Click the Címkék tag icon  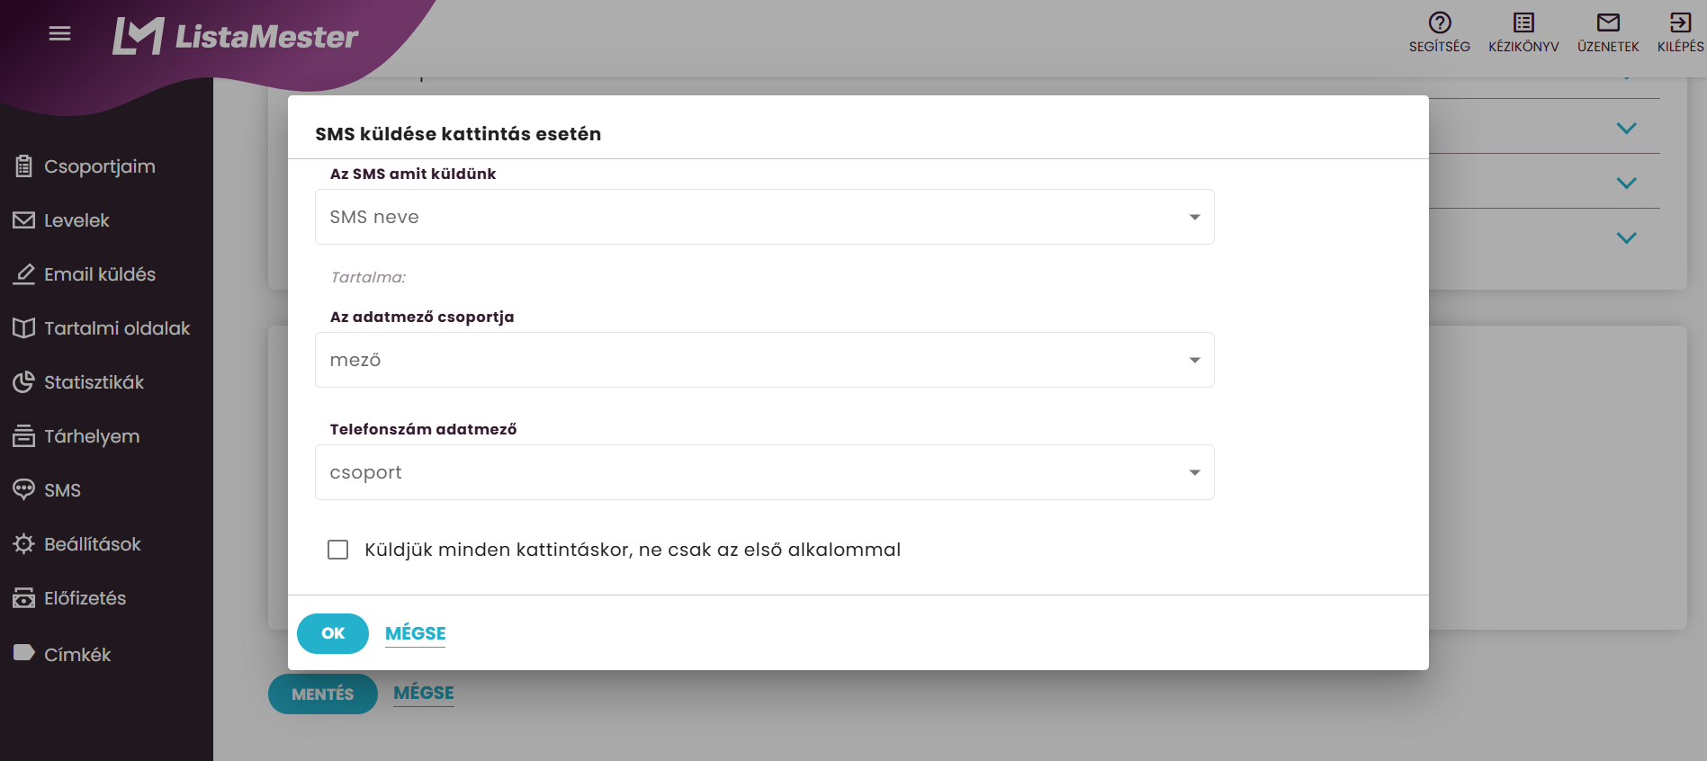23,653
